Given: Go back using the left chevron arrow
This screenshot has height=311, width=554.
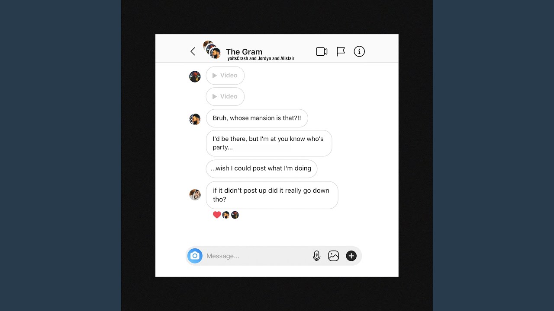Looking at the screenshot, I should click(x=193, y=51).
